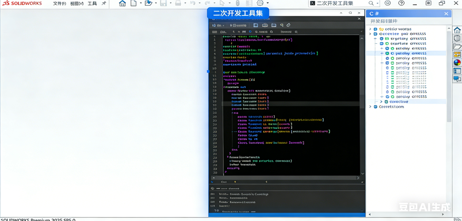Click the SOLIDWORKS Forum chat bubble icon

point(457,79)
